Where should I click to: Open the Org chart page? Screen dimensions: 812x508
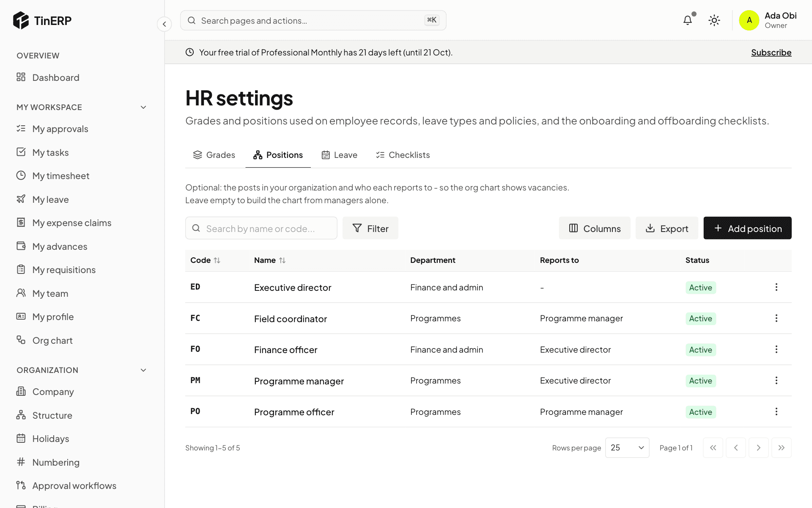82,340
